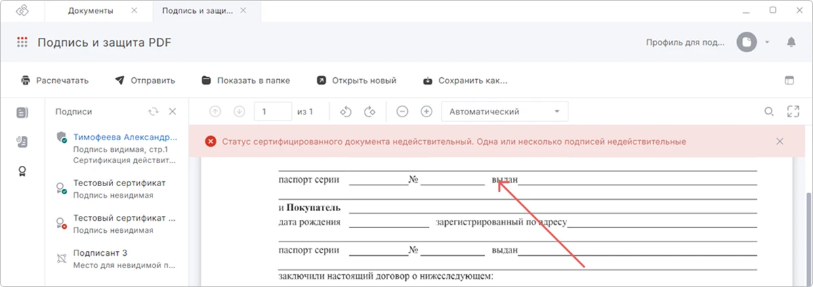Select invalid Тестовый сертификат signature
This screenshot has width=813, height=287.
pyautogui.click(x=117, y=223)
